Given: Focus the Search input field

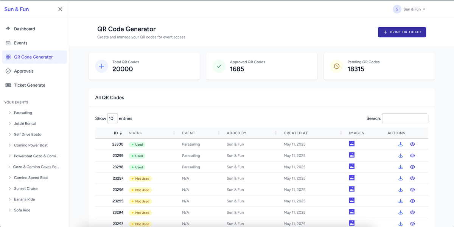Looking at the screenshot, I should click(x=405, y=118).
